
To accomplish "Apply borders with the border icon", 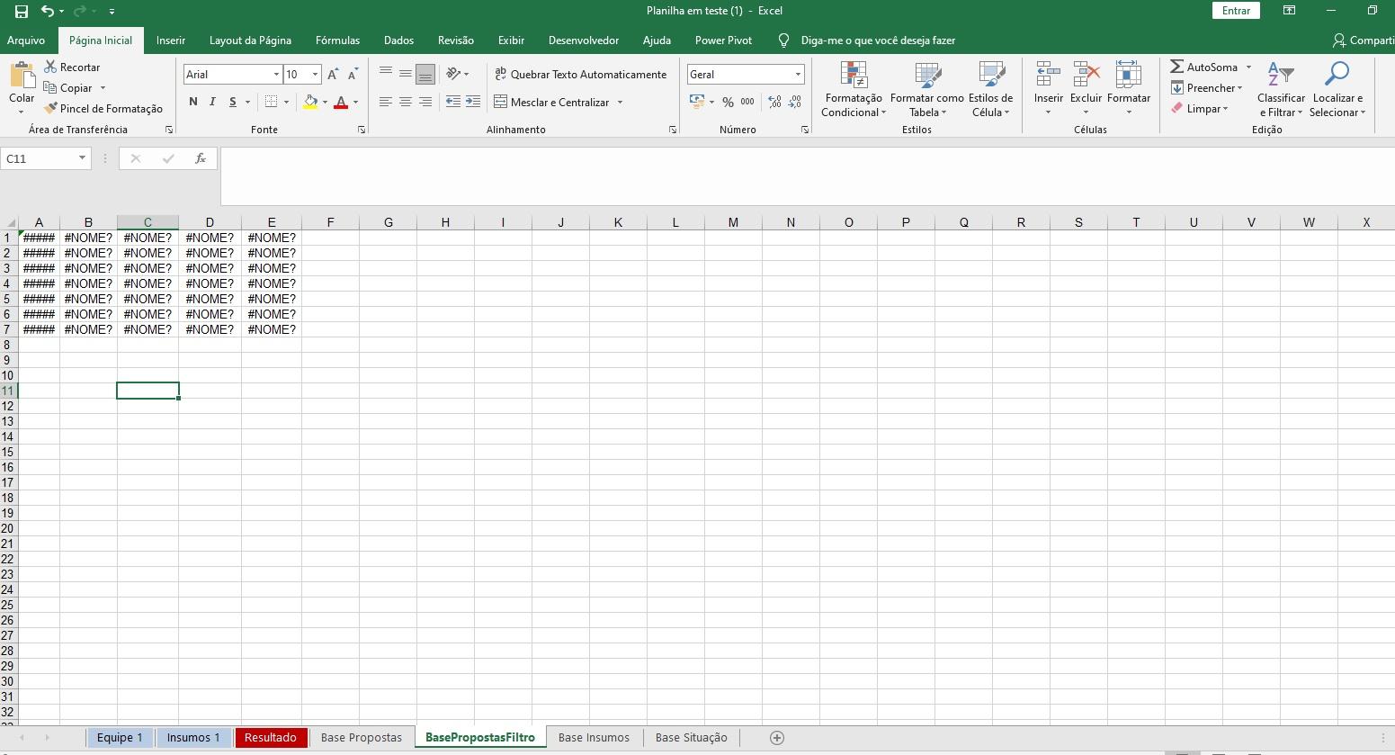I will pyautogui.click(x=271, y=102).
